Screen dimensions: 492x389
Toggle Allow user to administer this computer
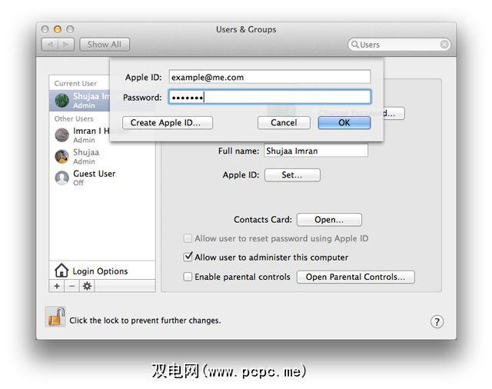tap(188, 258)
